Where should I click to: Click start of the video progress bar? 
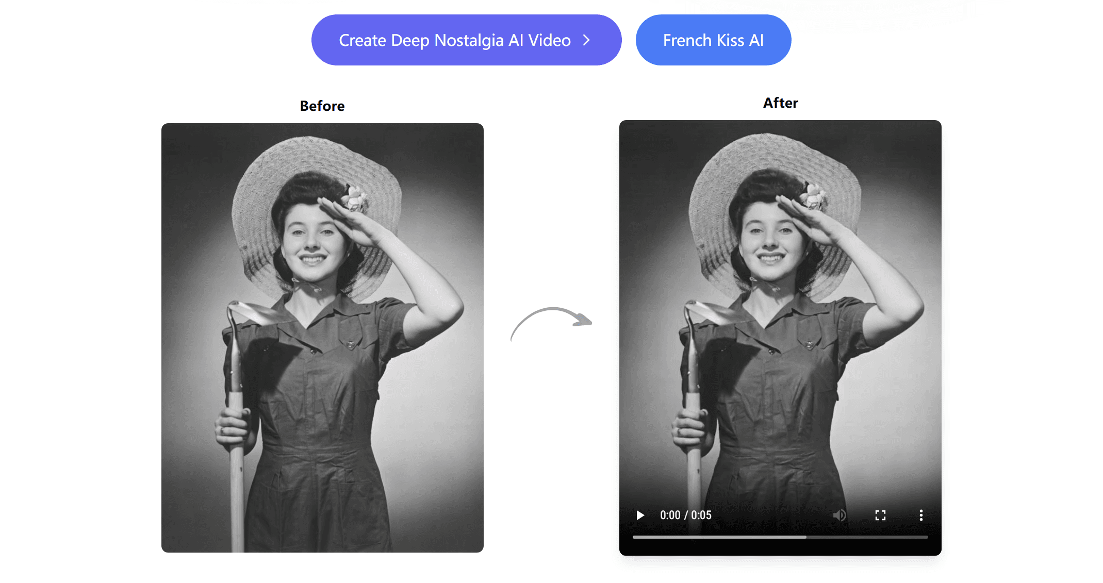coord(635,537)
